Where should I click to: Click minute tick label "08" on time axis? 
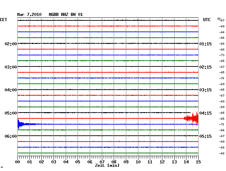pos(114,162)
